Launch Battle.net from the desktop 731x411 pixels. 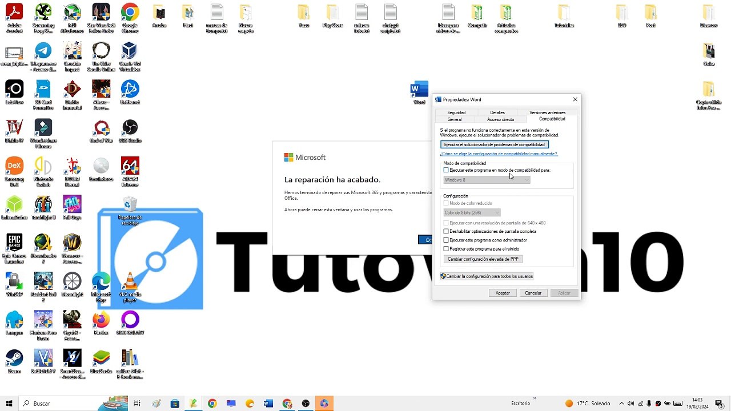[130, 92]
